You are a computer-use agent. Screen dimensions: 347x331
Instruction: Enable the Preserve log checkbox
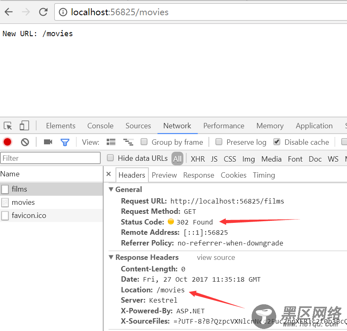pyautogui.click(x=219, y=141)
